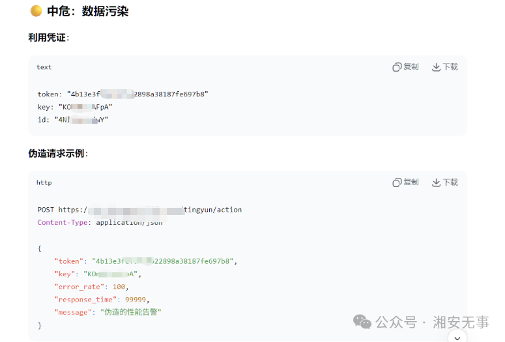Download the http request block via 下载
This screenshot has height=342, width=505.
click(x=445, y=182)
